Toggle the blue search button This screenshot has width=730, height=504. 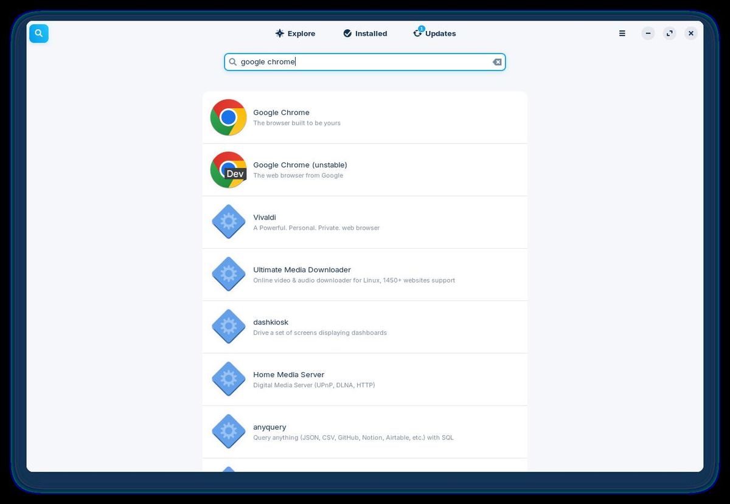click(39, 33)
